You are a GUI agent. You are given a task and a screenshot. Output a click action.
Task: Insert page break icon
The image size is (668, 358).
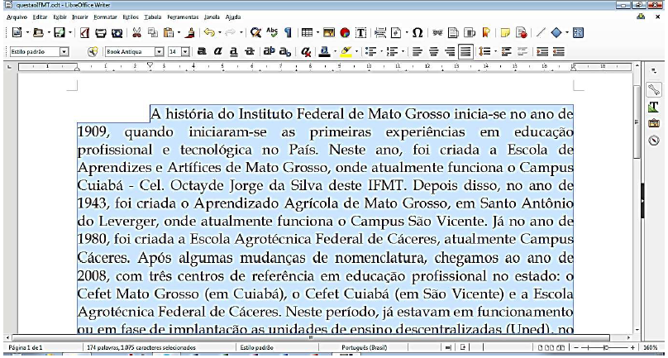(x=380, y=33)
